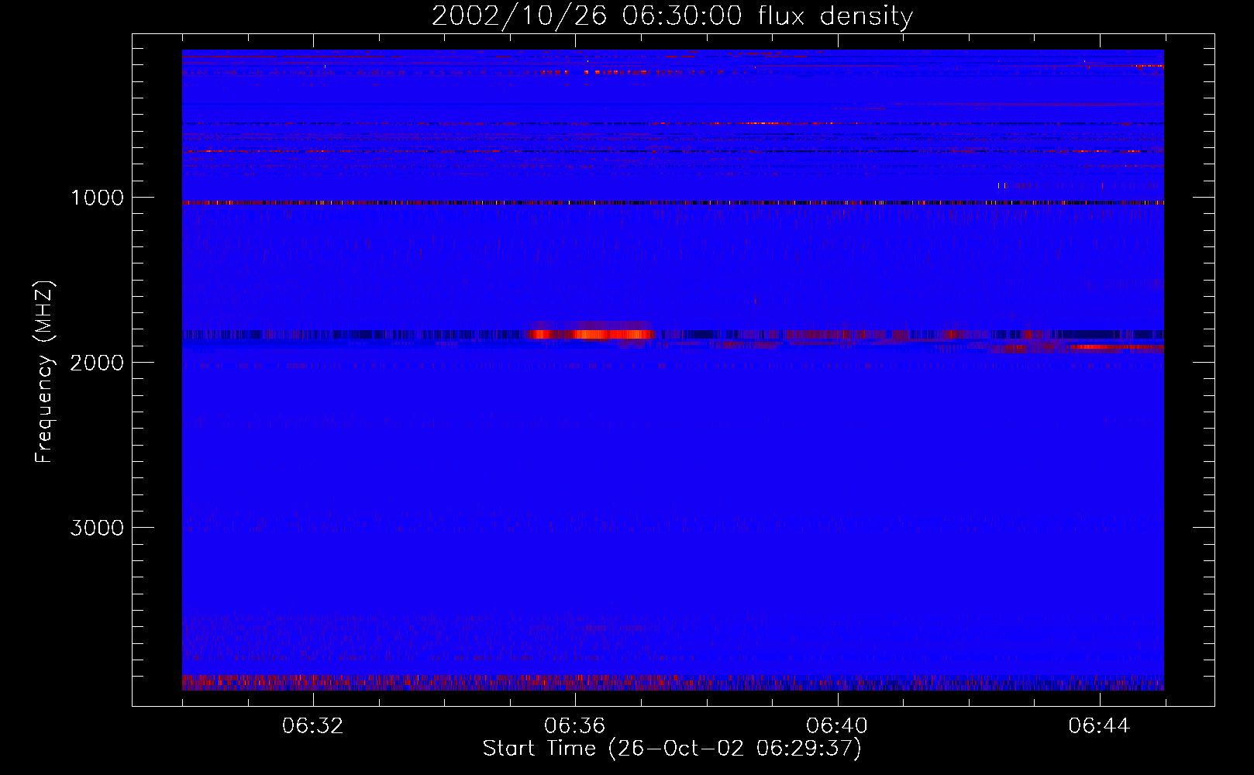1254x775 pixels.
Task: Click the "Frequency (MHZ)" axis label
Action: point(44,372)
